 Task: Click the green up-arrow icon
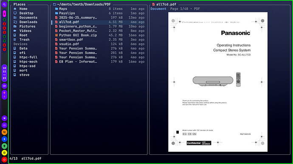(x=4, y=146)
